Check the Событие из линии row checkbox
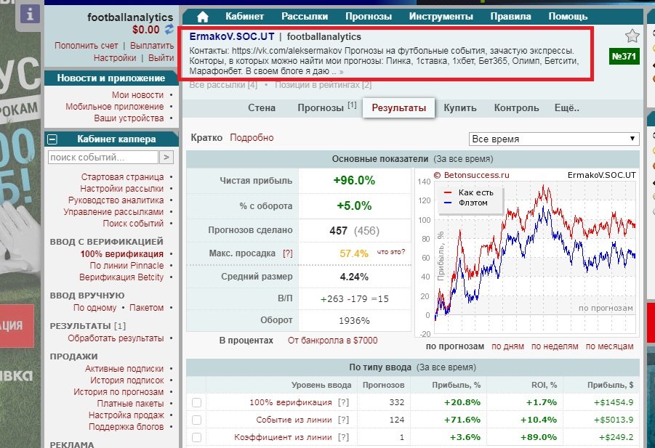655x448 pixels. coord(196,420)
